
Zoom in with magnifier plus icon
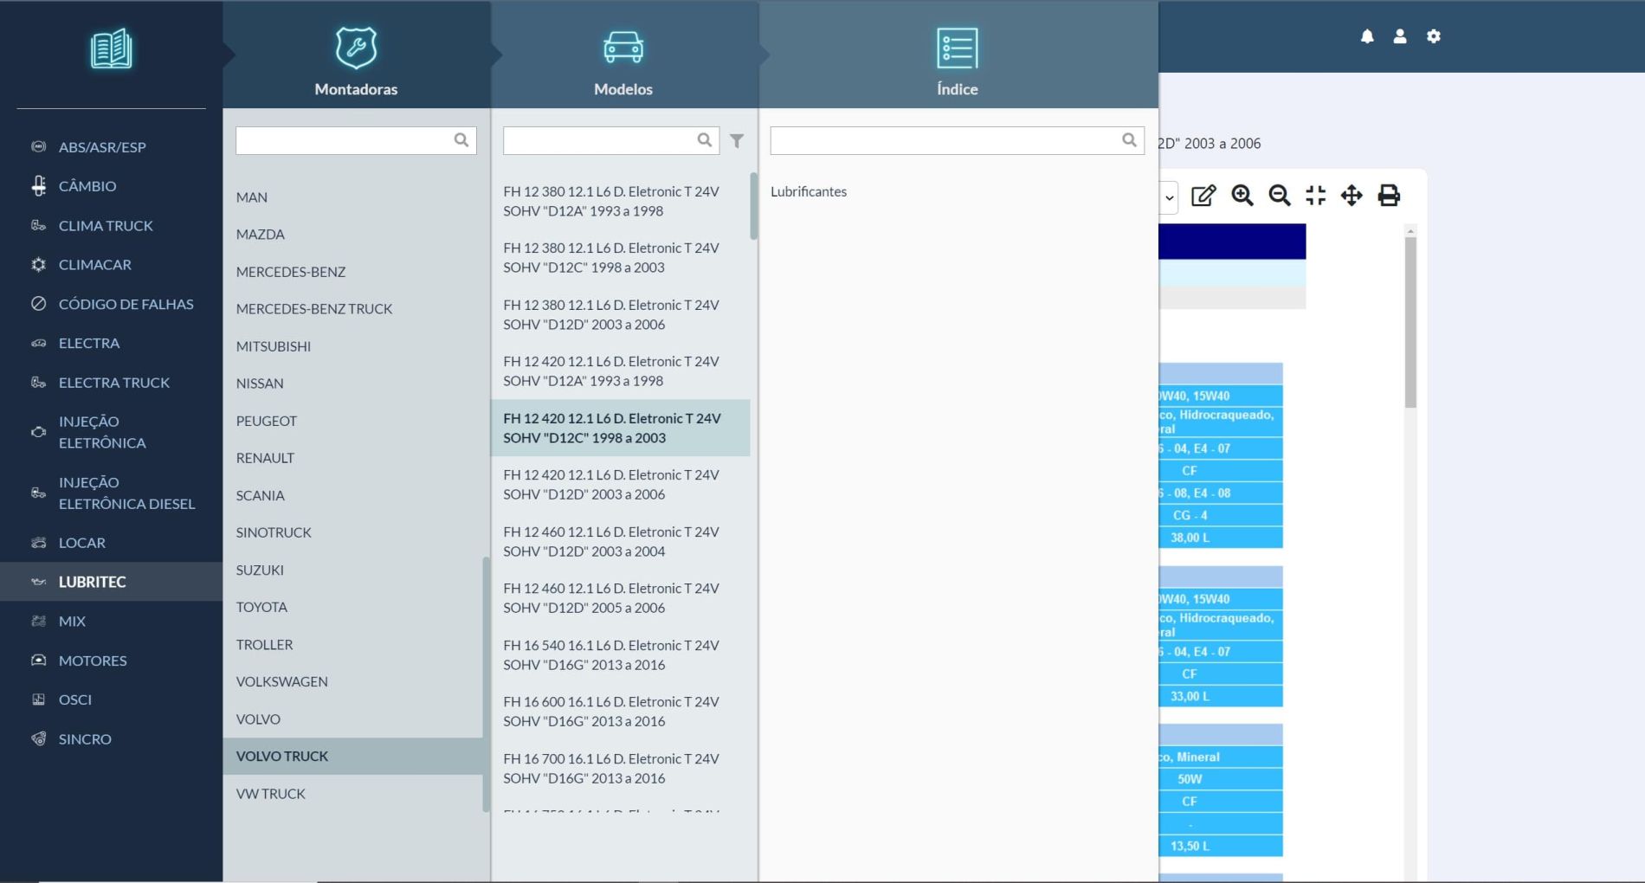pyautogui.click(x=1242, y=196)
